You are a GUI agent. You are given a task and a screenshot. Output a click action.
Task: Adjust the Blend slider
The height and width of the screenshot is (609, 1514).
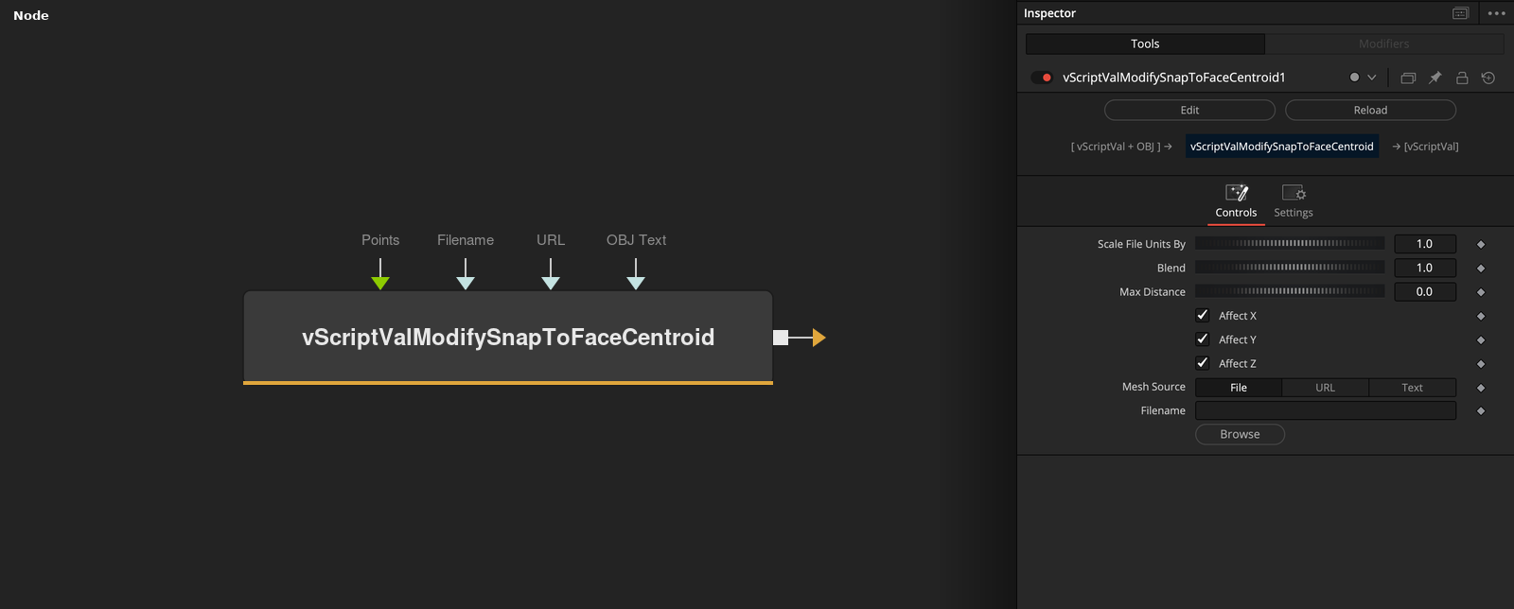click(1290, 268)
